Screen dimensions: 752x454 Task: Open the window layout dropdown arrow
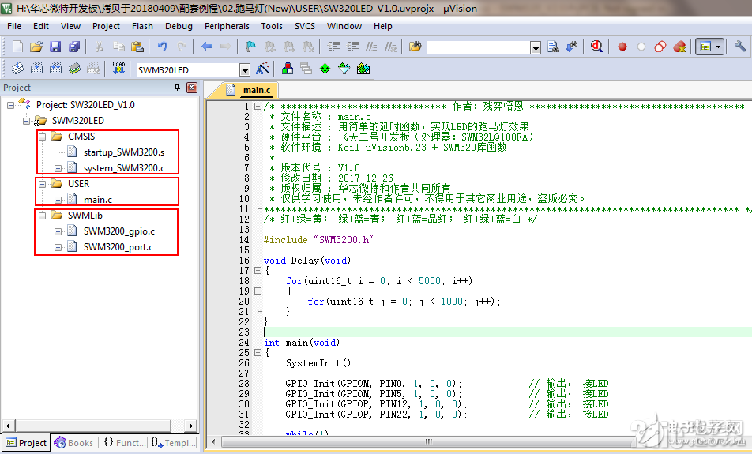(718, 47)
